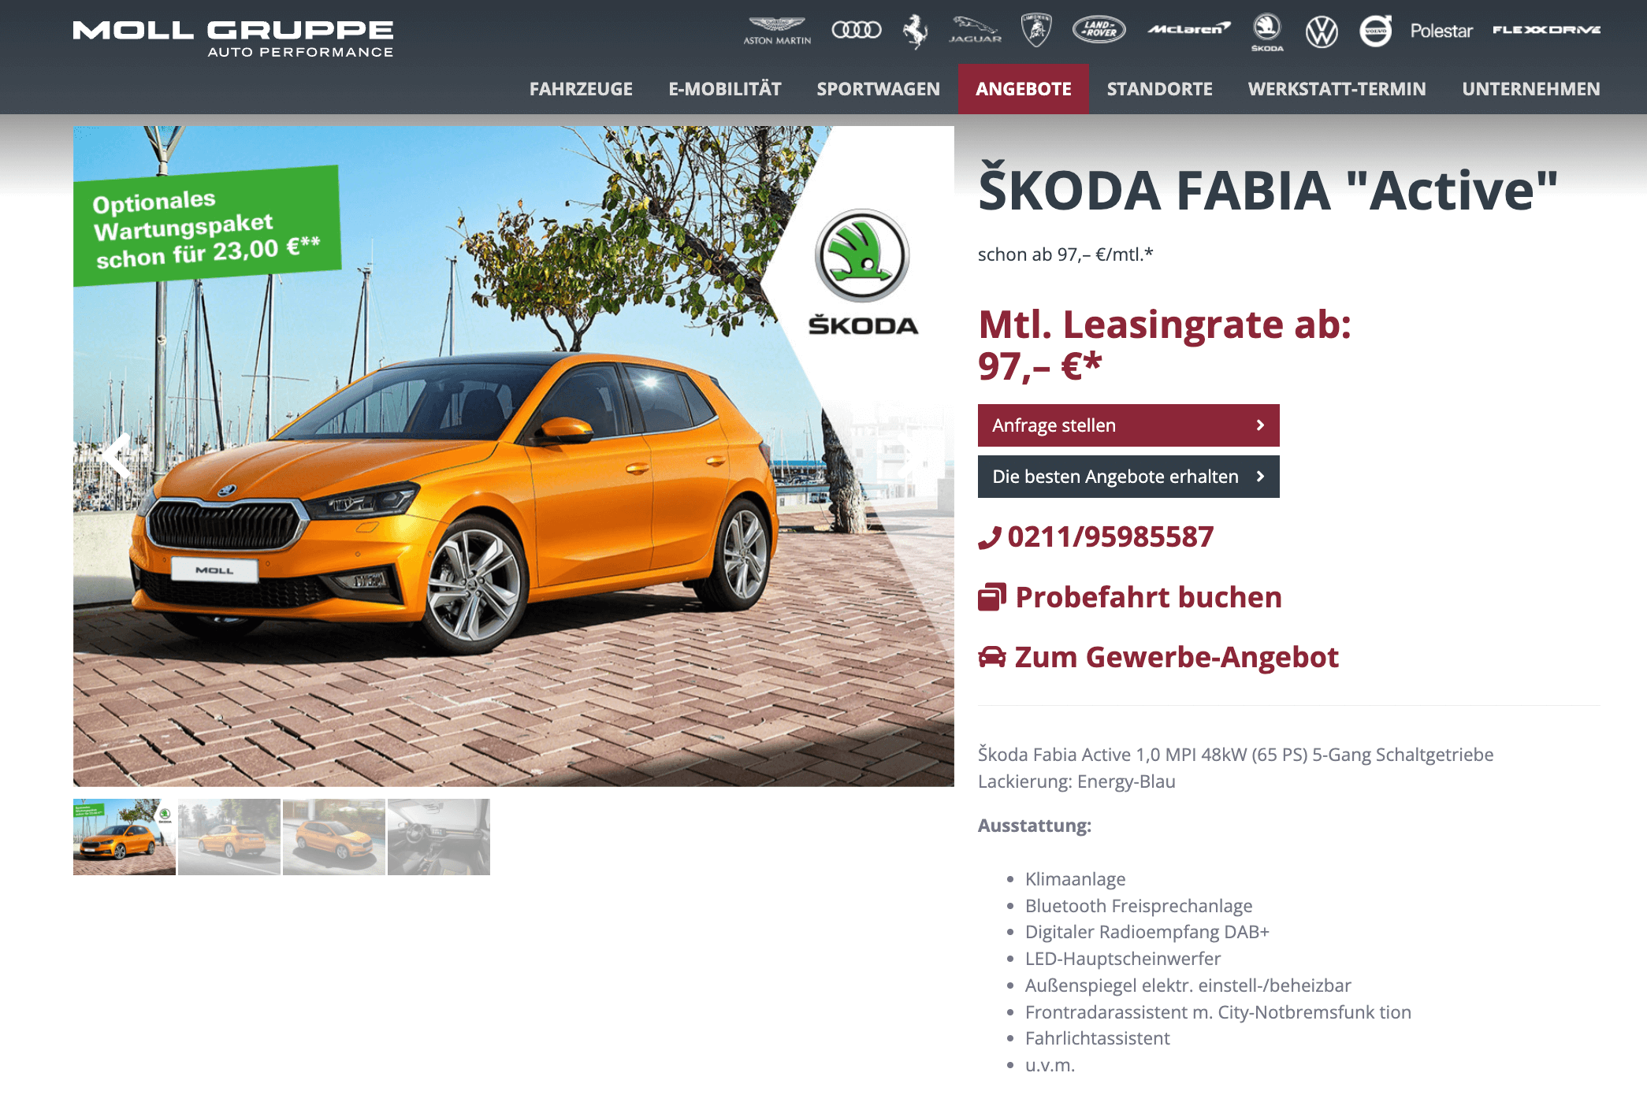Screen dimensions: 1647x1095
Task: Open the Lamborghini shield logo
Action: click(x=1036, y=31)
